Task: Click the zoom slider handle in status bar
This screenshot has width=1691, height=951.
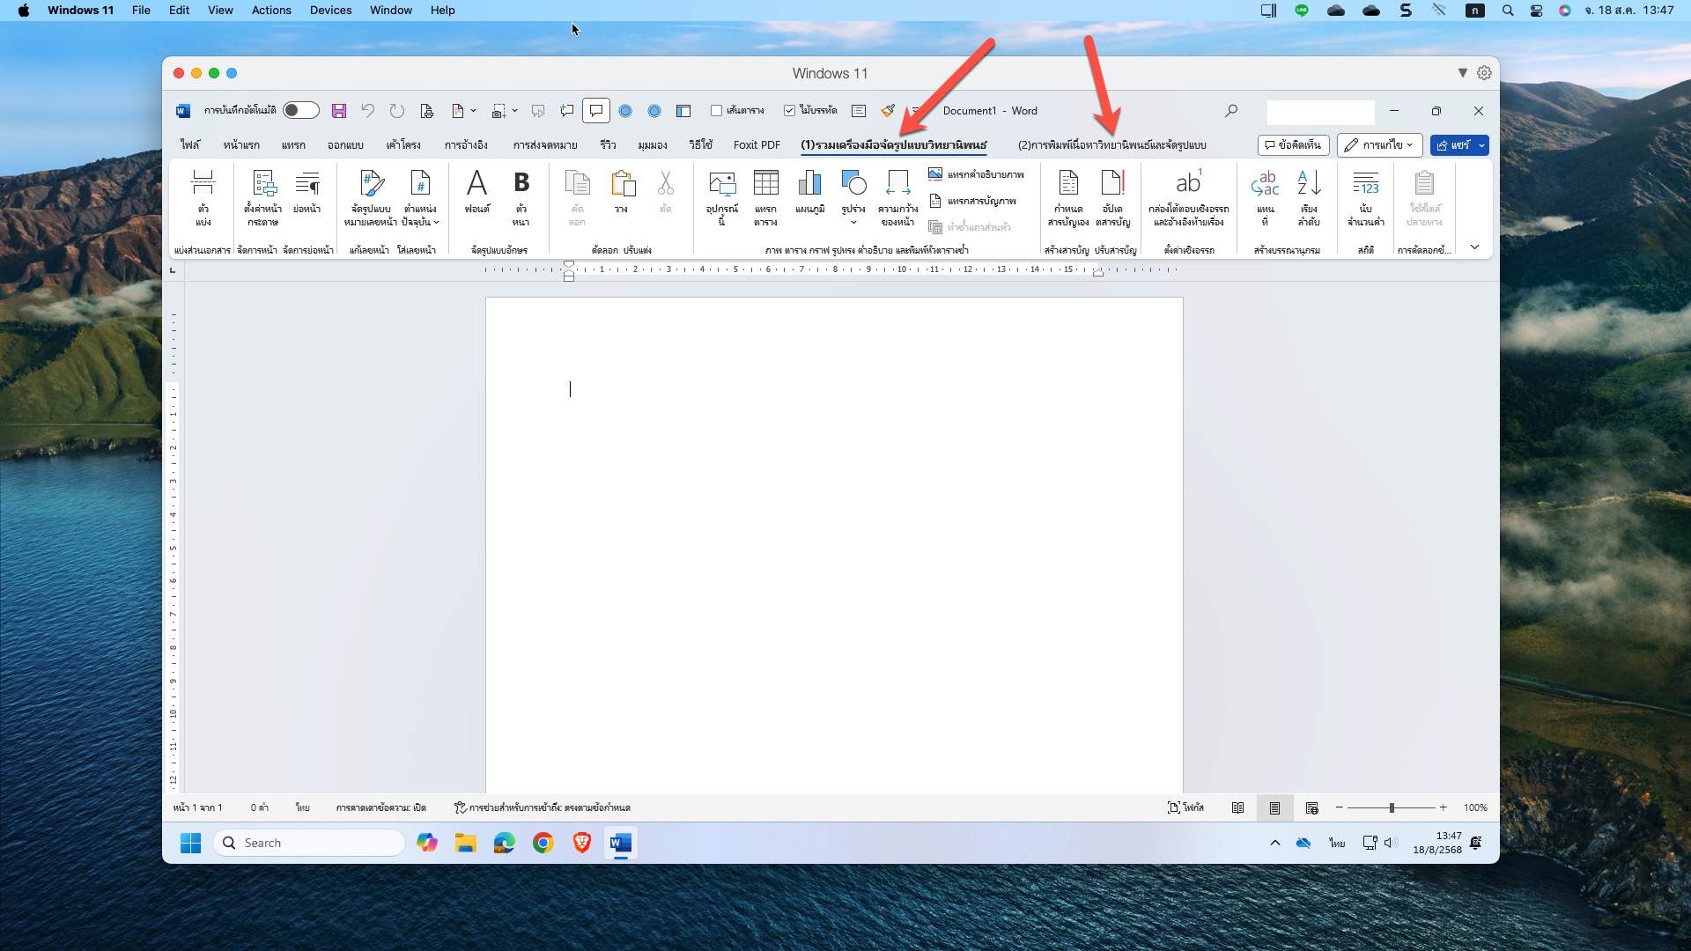Action: (x=1392, y=807)
